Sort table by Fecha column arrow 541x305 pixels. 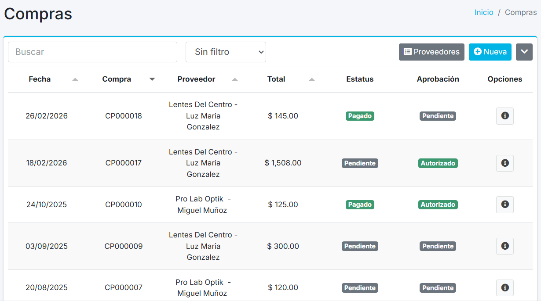click(x=75, y=79)
